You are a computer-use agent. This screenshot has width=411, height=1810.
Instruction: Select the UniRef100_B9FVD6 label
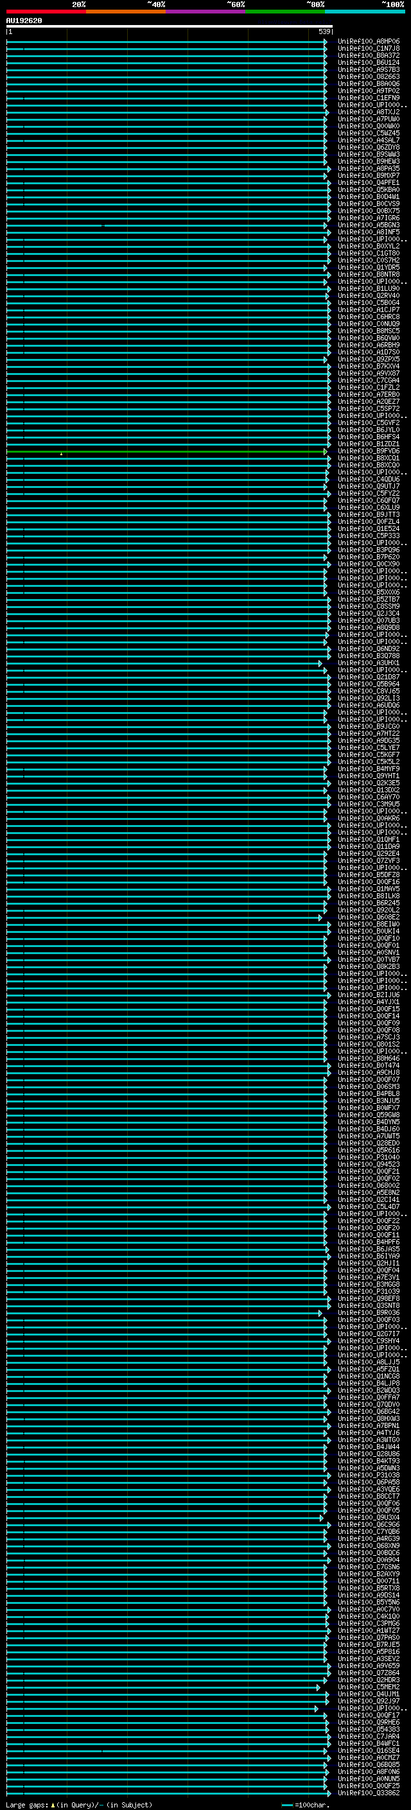[369, 451]
